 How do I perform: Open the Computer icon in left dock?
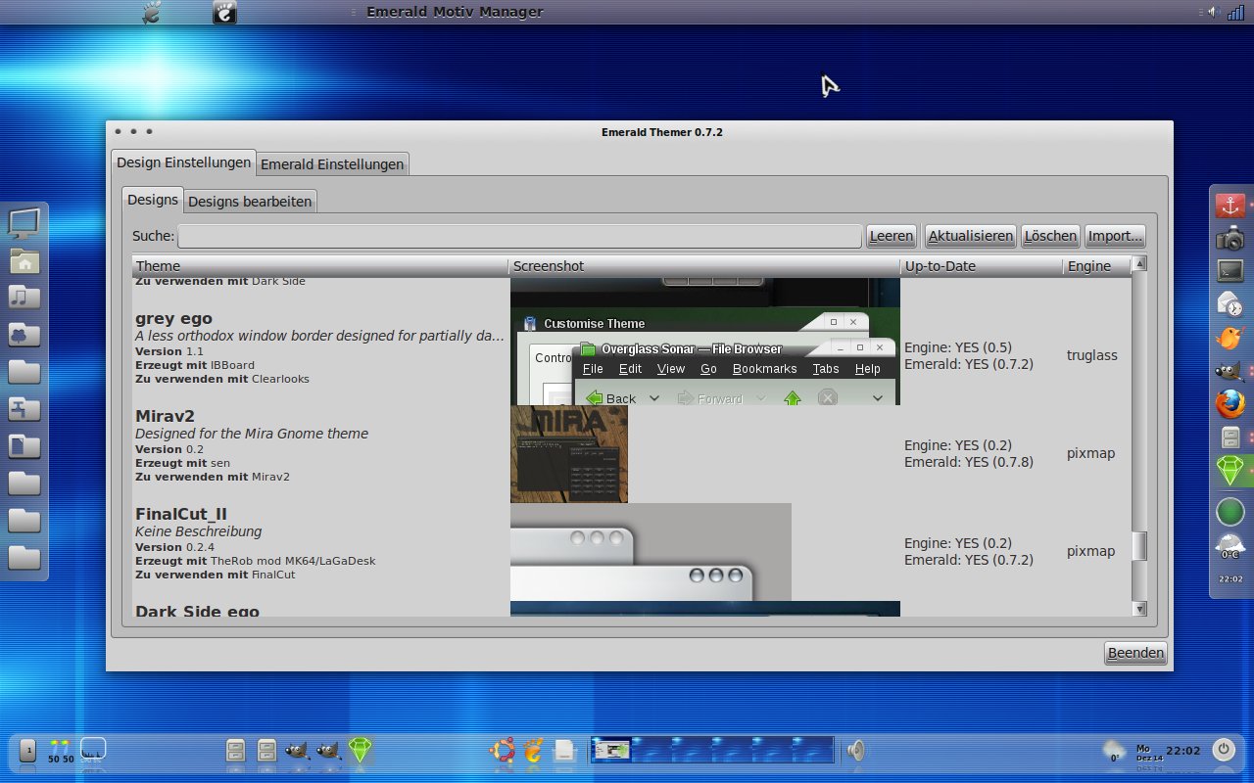click(x=24, y=224)
